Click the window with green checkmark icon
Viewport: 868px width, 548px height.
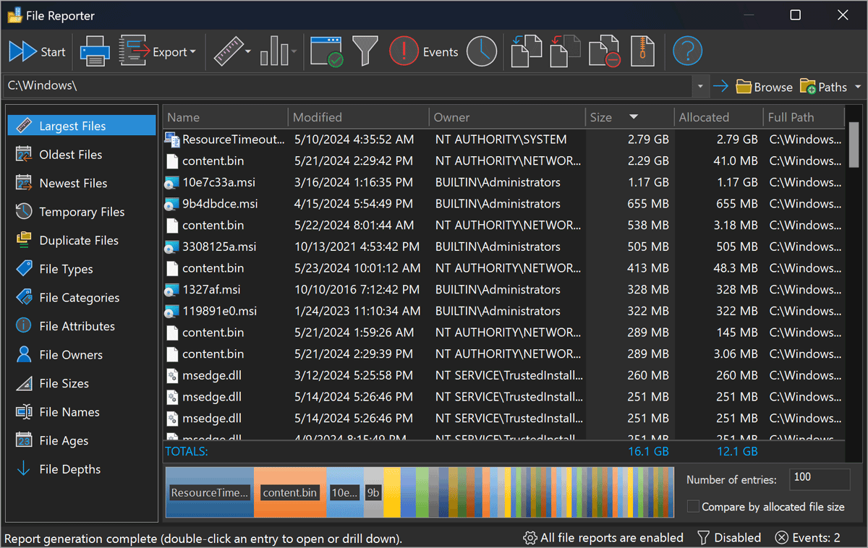327,51
